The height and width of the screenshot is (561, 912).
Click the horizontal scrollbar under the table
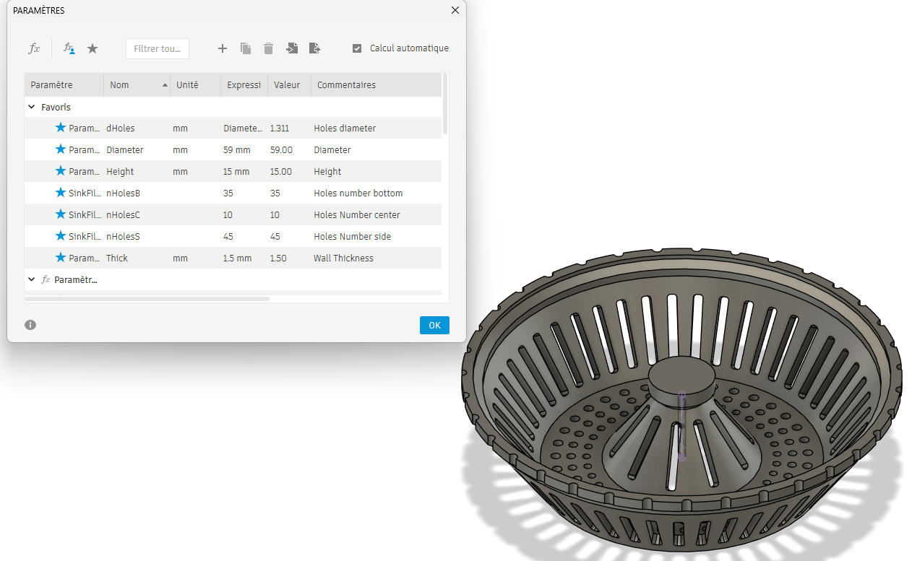coord(147,298)
